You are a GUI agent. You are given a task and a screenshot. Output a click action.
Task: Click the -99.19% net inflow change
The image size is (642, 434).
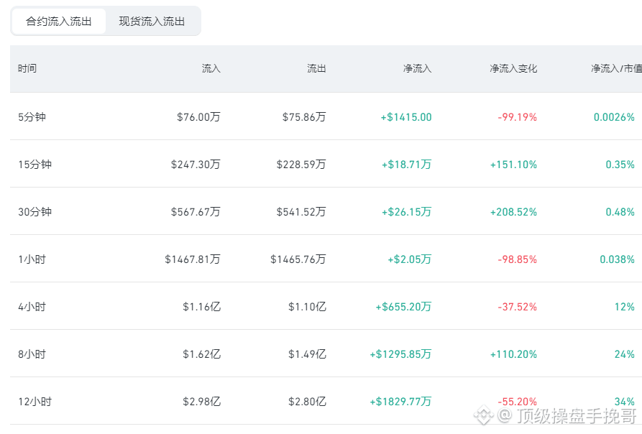(x=517, y=117)
